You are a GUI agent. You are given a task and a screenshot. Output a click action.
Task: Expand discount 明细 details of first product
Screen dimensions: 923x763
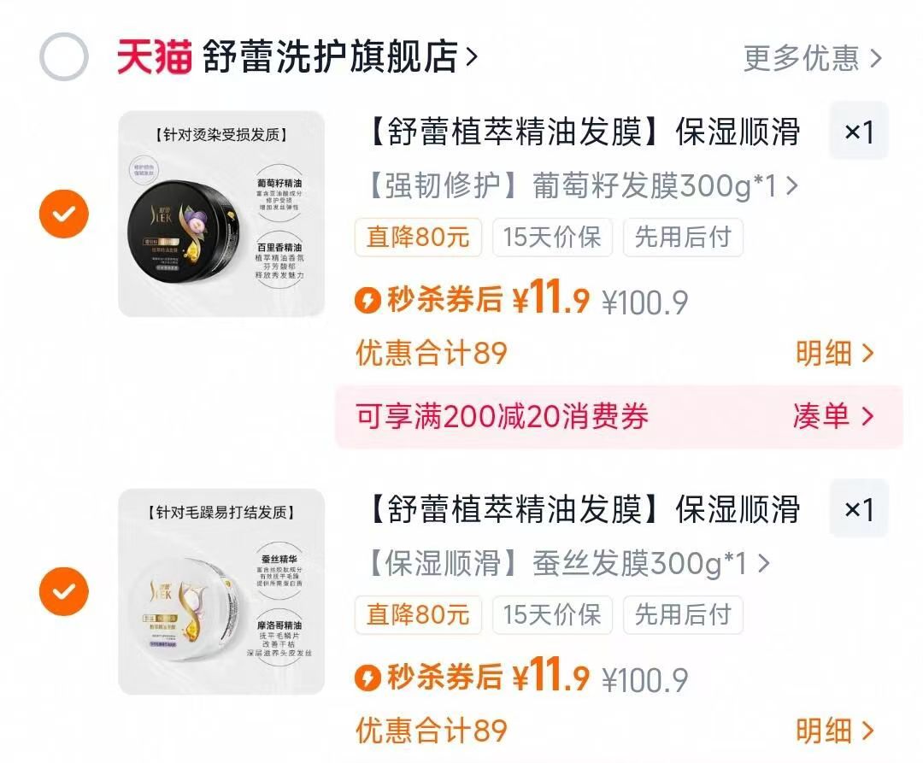pyautogui.click(x=838, y=353)
